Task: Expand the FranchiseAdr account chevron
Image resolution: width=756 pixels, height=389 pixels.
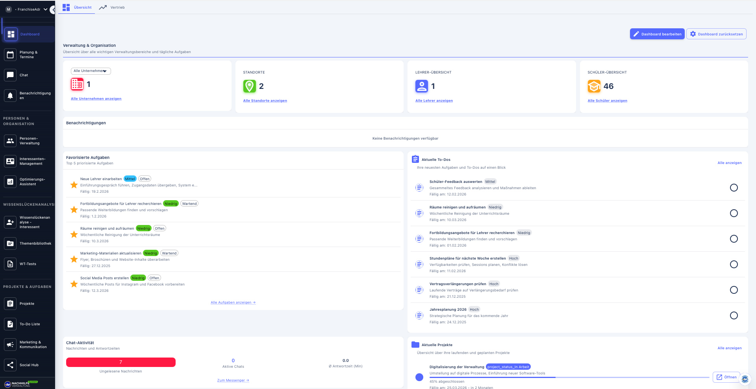Action: 45,9
